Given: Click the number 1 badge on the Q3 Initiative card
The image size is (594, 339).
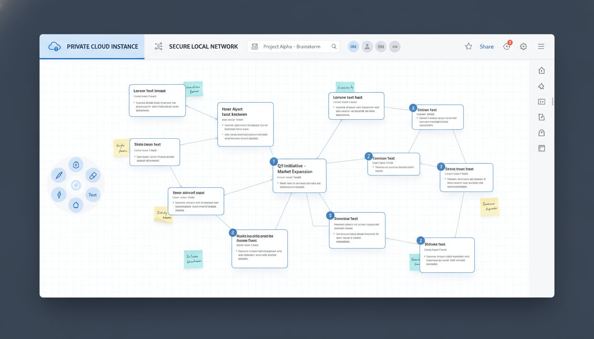Looking at the screenshot, I should click(x=274, y=162).
